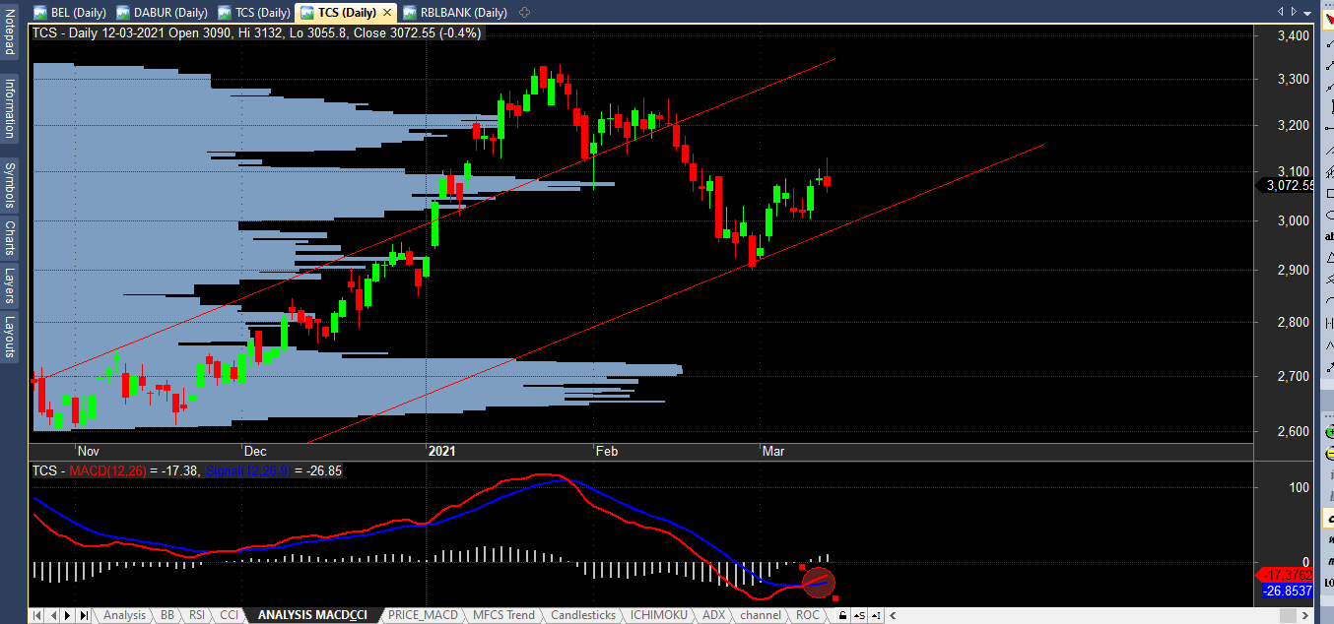Click the Feb date axis label
This screenshot has width=1334, height=624.
607,451
